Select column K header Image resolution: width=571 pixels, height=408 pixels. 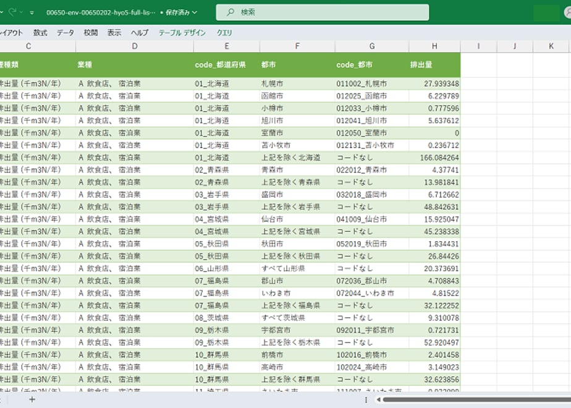[551, 46]
